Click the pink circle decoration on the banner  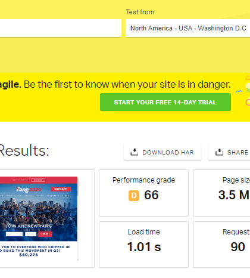click(248, 102)
